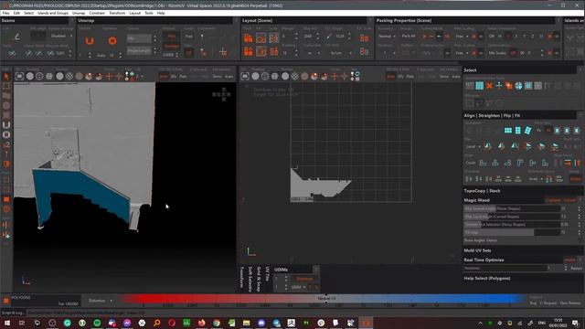
Task: Toggle Auto mode in UV view header
Action: coord(456,77)
